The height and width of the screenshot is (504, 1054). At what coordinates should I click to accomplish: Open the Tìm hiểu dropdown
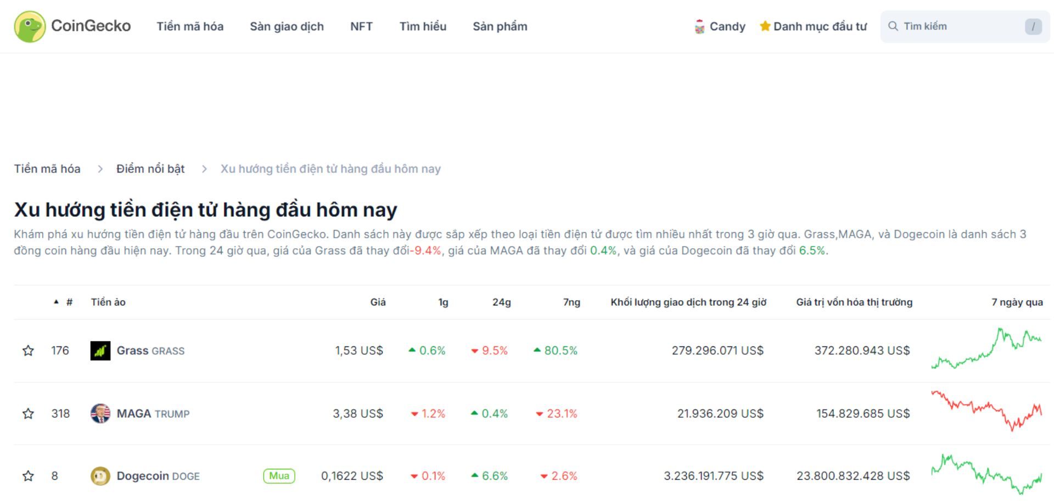[423, 26]
